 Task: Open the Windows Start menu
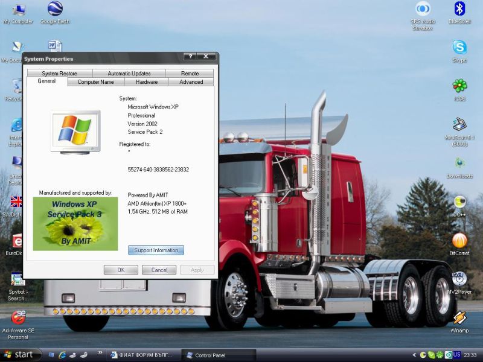tap(21, 355)
